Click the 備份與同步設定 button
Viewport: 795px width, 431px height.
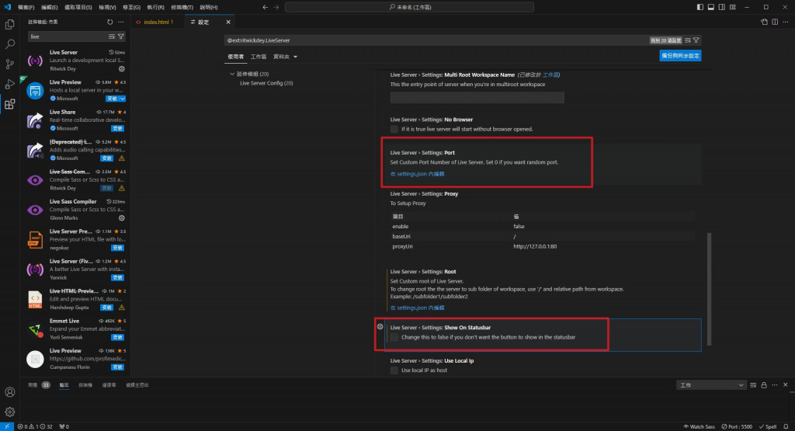tap(680, 56)
